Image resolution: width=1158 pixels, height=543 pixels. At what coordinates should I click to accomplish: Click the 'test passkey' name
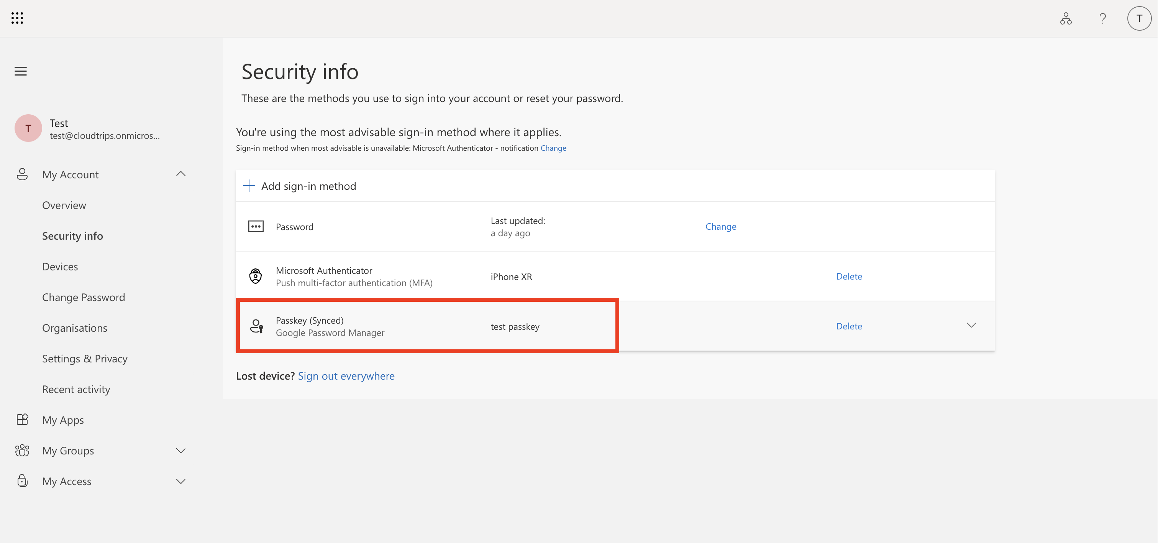tap(515, 327)
